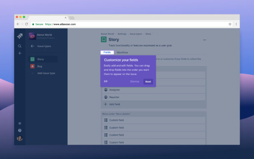254x159 pixels.
Task: Open the browser three-dot menu
Action: (x=236, y=24)
